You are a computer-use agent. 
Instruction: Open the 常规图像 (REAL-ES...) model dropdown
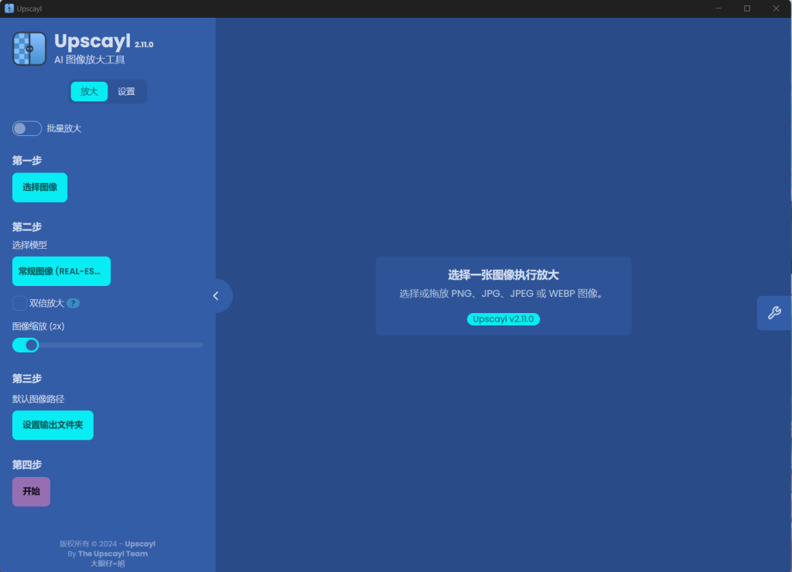point(61,271)
